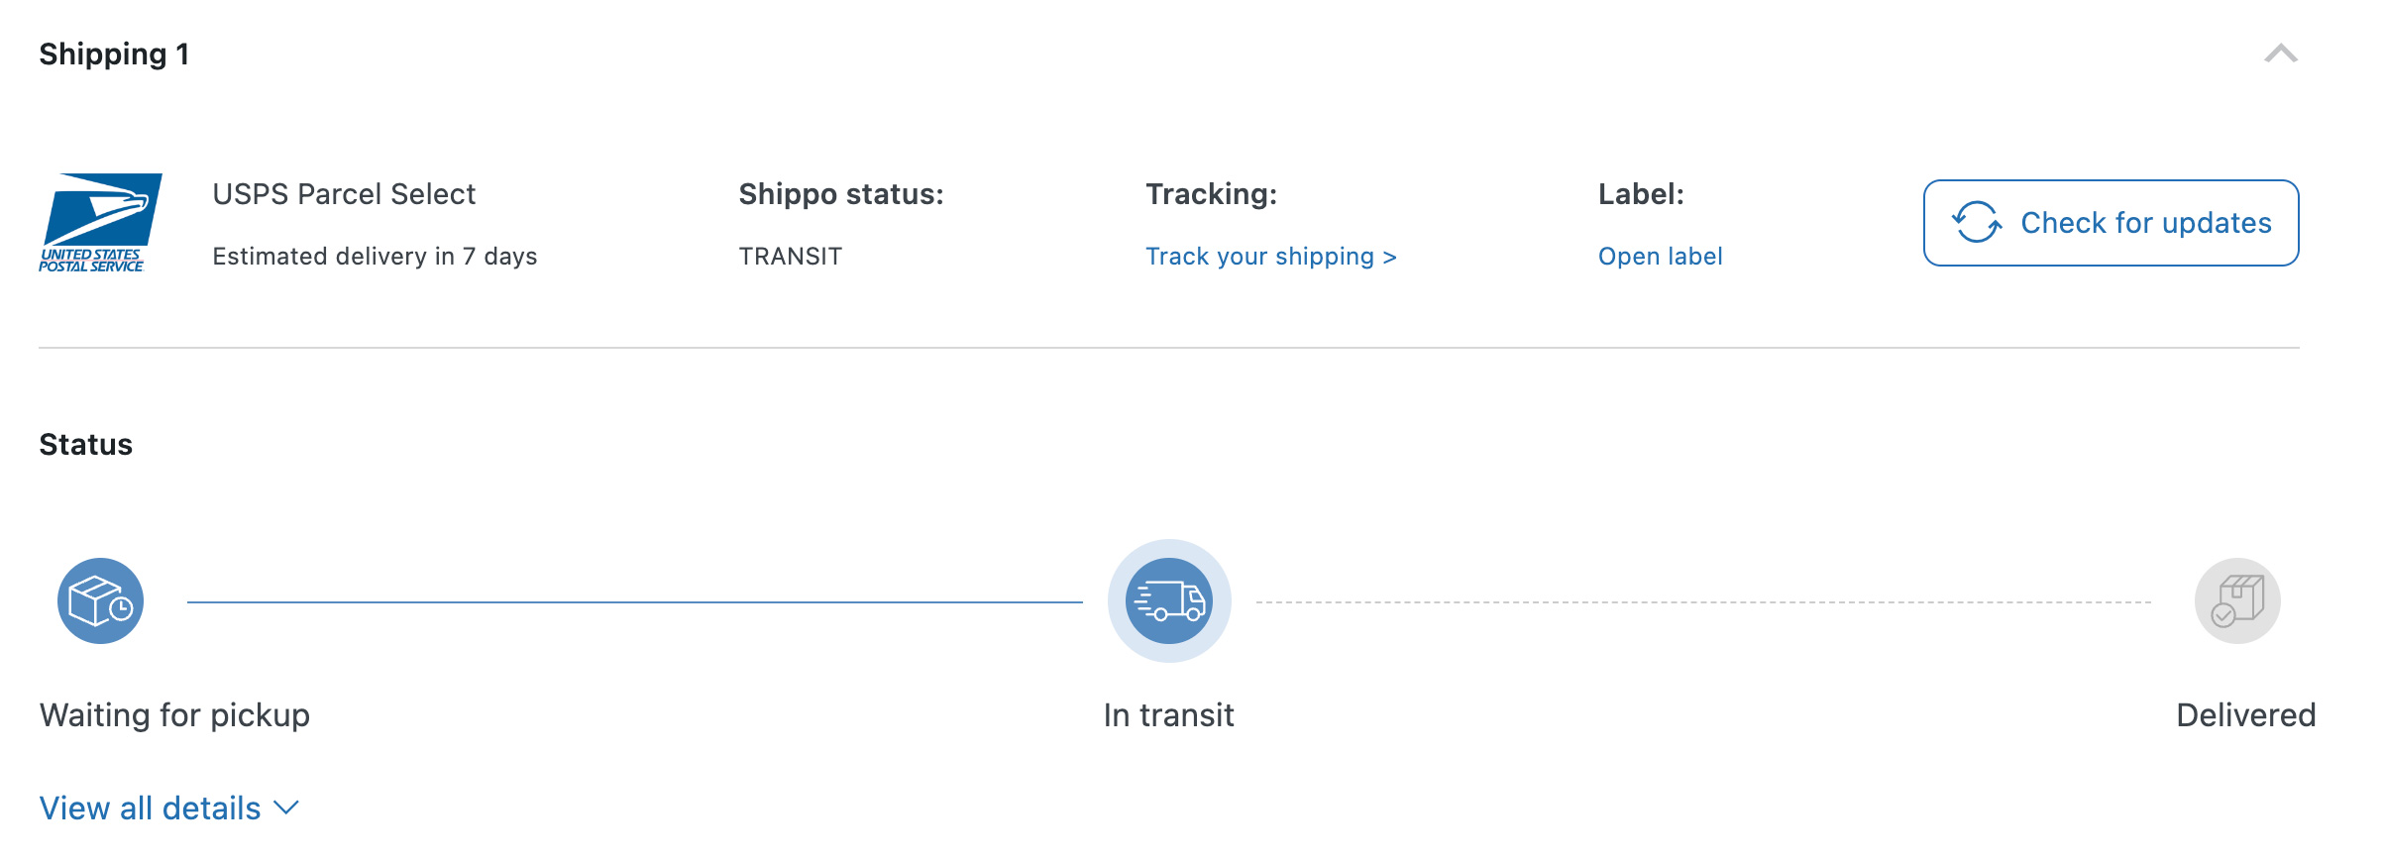Click the refresh icon on Check for updates
Image resolution: width=2384 pixels, height=862 pixels.
(x=1973, y=222)
